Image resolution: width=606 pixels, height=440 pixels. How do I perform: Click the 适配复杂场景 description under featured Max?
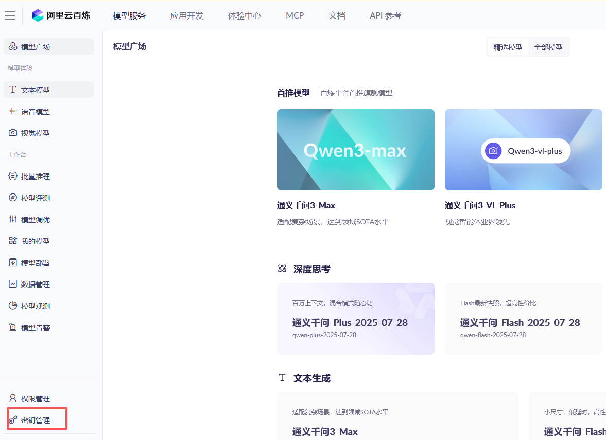pos(333,222)
